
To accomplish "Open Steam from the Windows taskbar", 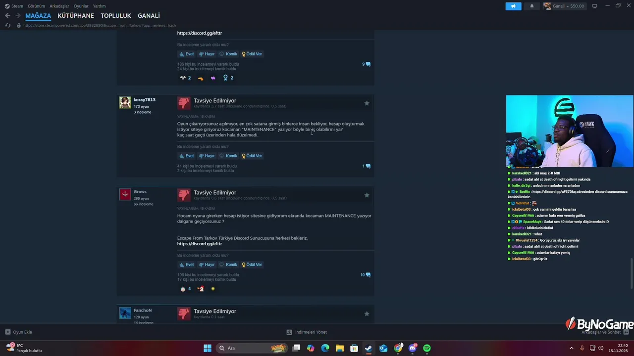I will 369,348.
